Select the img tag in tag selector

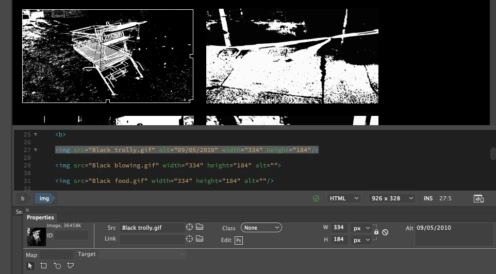point(44,198)
